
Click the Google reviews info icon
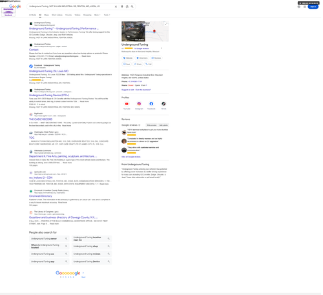[x=140, y=125]
